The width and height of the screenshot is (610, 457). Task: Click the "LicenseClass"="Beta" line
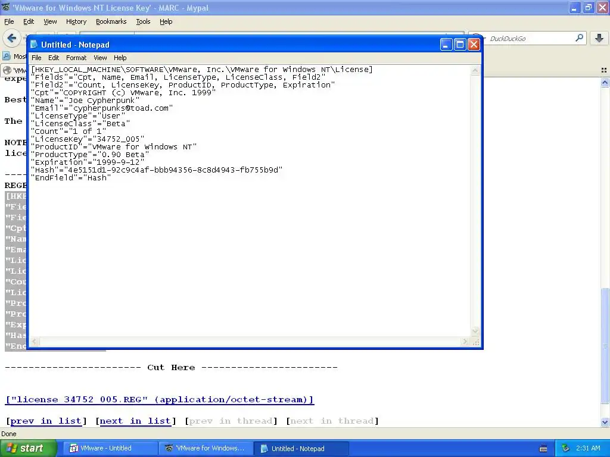(80, 124)
